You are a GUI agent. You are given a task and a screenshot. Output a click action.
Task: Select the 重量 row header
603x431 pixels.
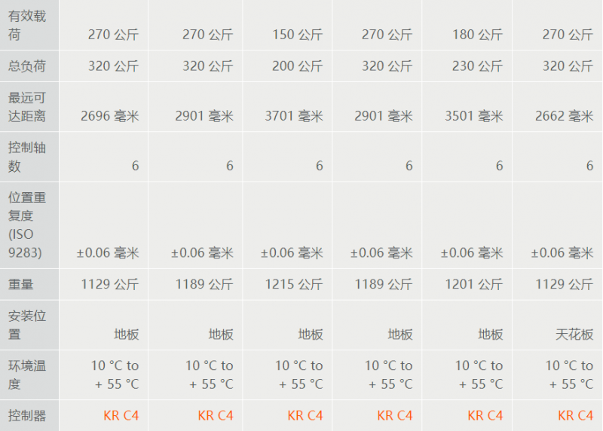coord(29,285)
